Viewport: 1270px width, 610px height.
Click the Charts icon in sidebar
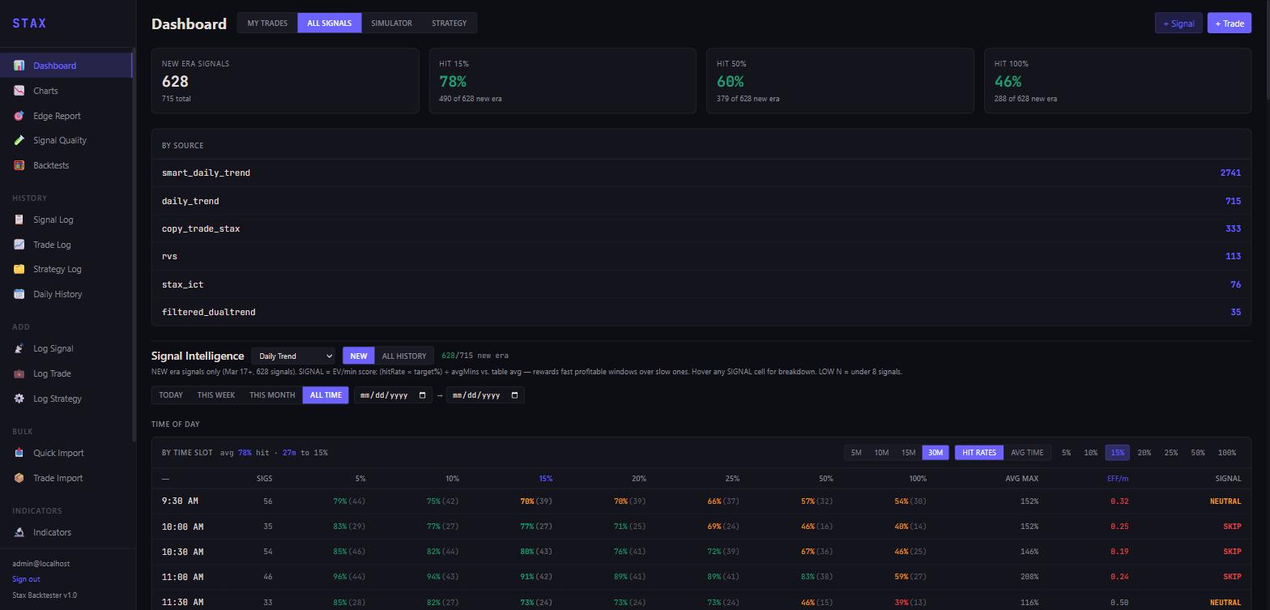[x=19, y=91]
